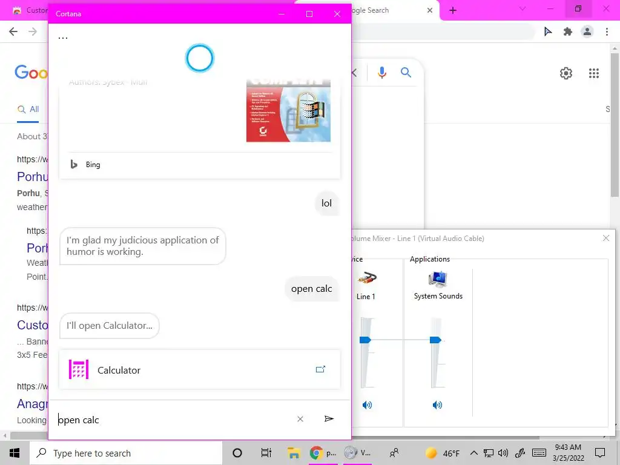Clear the Cortana text input
Screen dimensions: 620x465
pos(300,419)
